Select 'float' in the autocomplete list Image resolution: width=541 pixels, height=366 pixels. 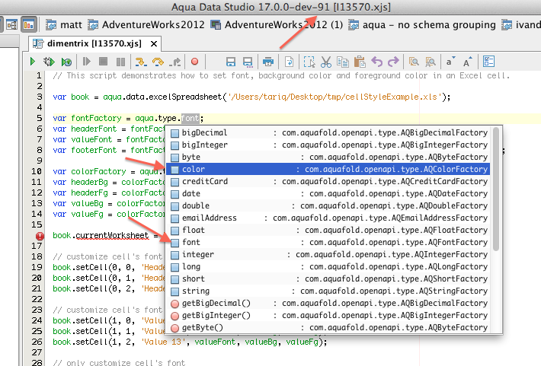point(328,231)
